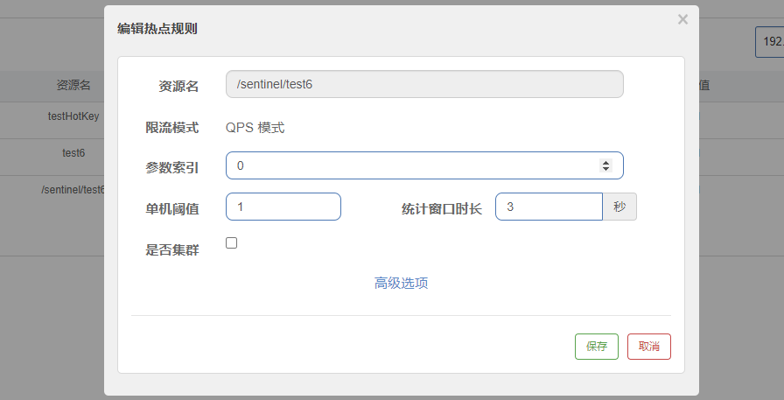
Task: Click the 统计窗口时长 input field
Action: [x=549, y=207]
